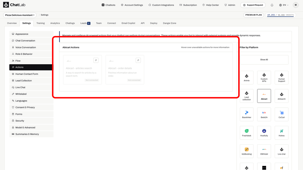
Task: Click plug icon on order details card
Action: click(x=138, y=60)
